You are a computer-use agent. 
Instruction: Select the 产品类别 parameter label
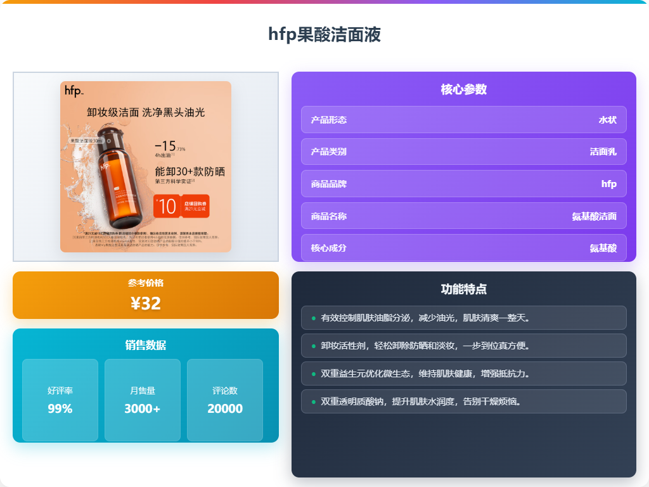(329, 152)
